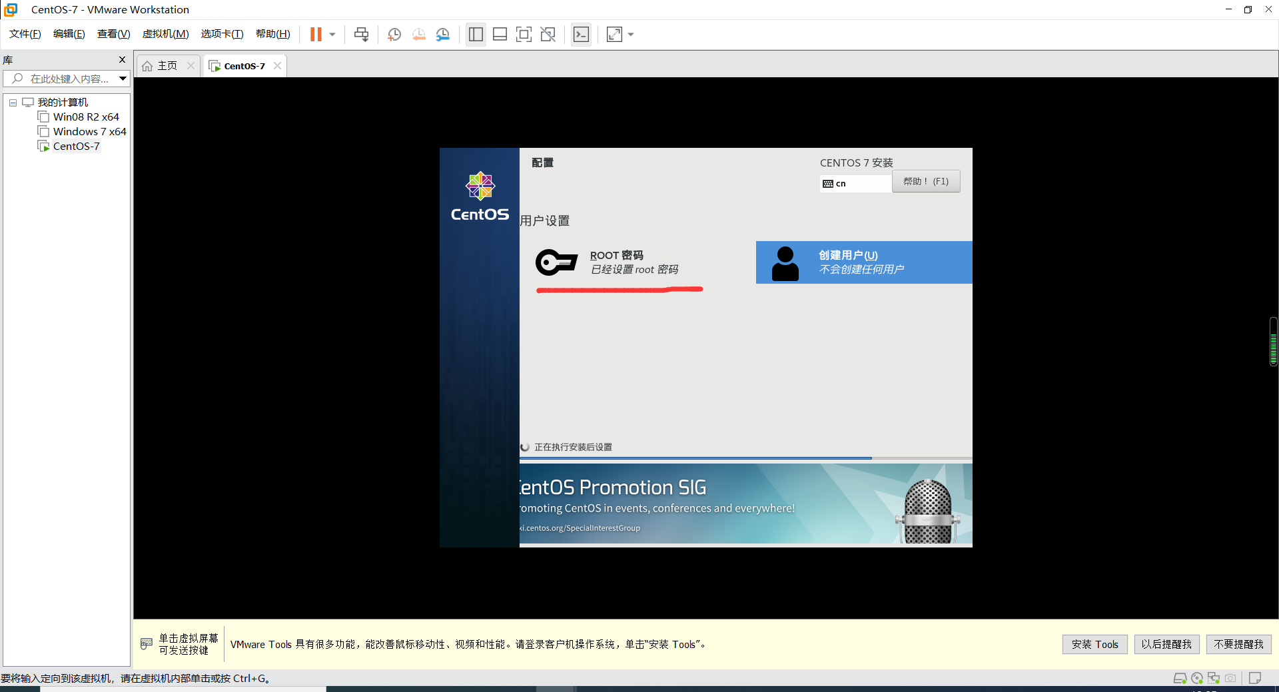
Task: Open the pause button dropdown arrow
Action: (332, 34)
